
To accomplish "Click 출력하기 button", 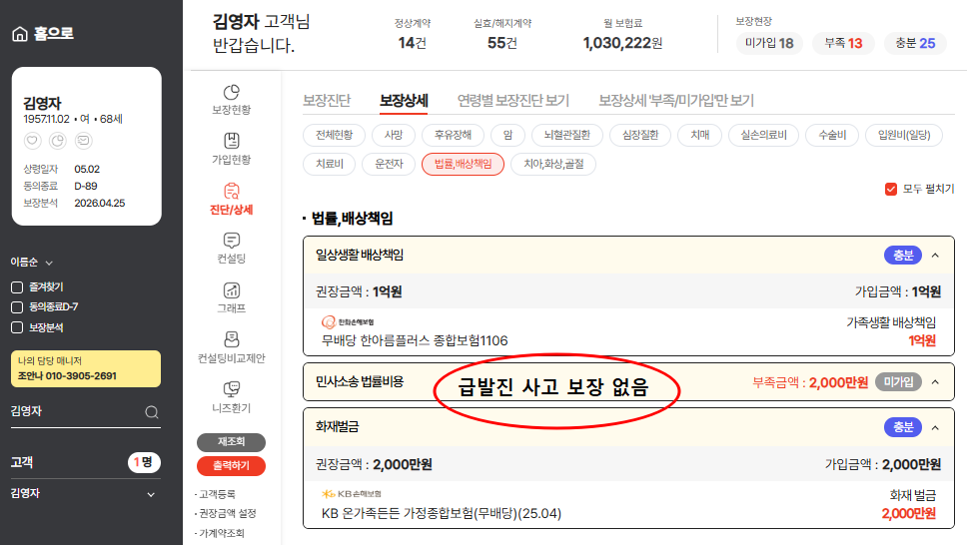I will (232, 466).
